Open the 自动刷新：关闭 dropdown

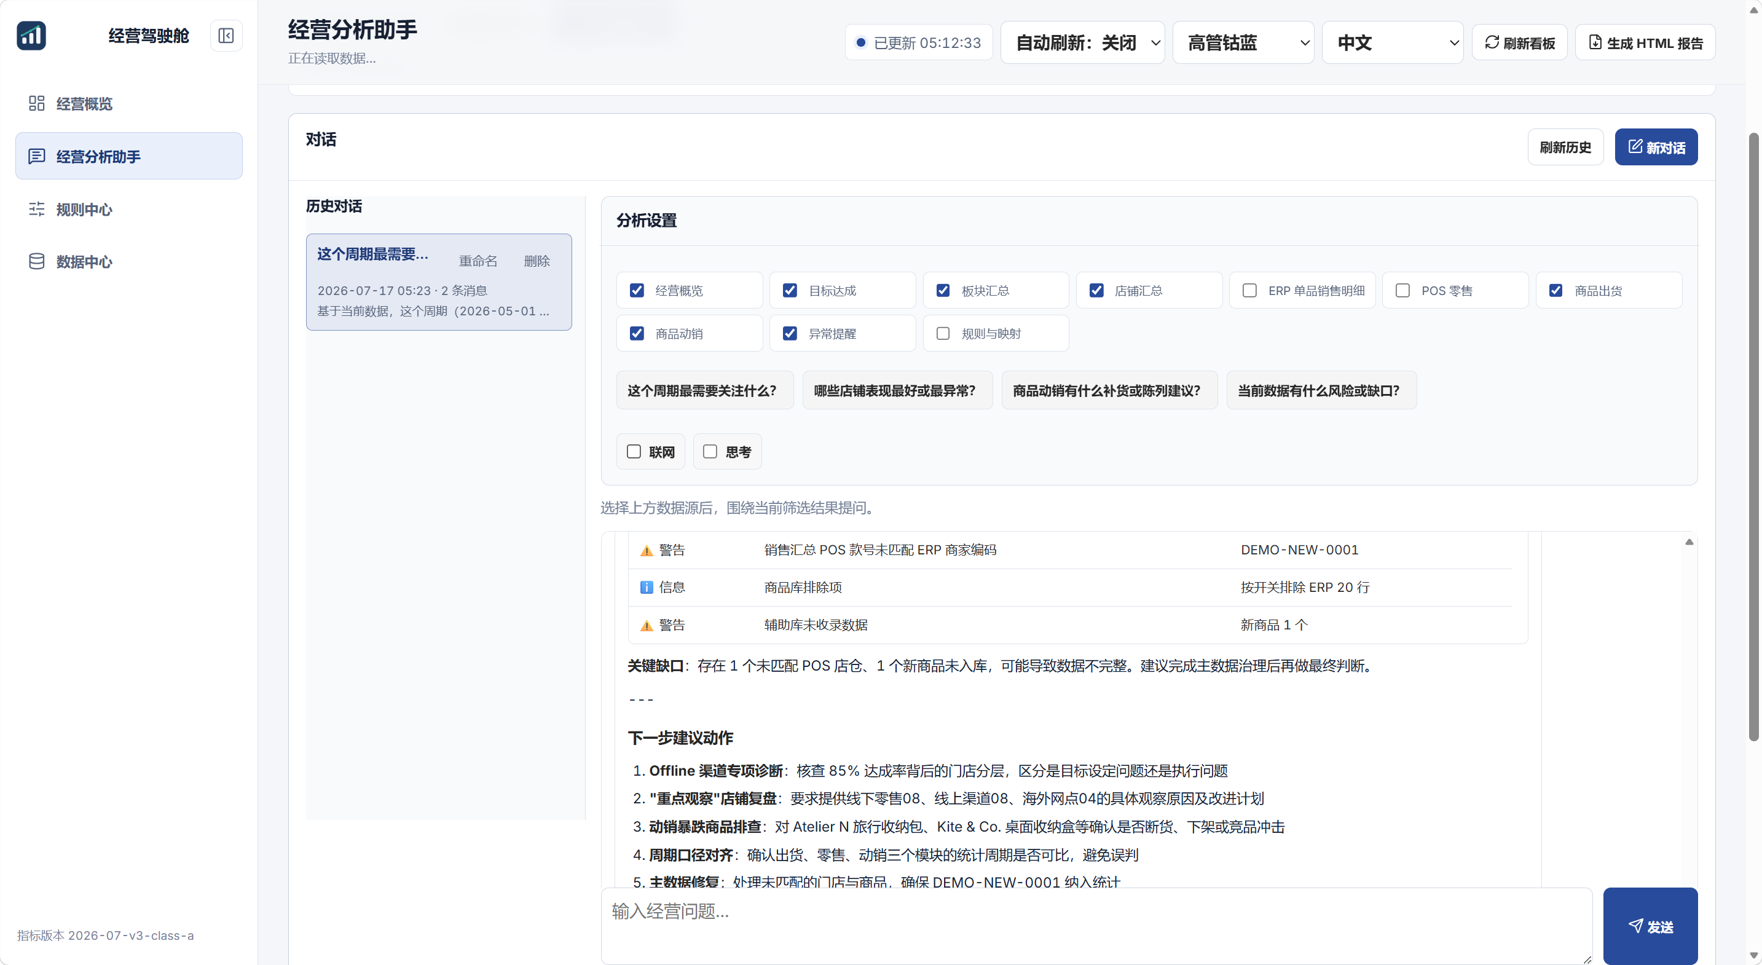[1083, 42]
